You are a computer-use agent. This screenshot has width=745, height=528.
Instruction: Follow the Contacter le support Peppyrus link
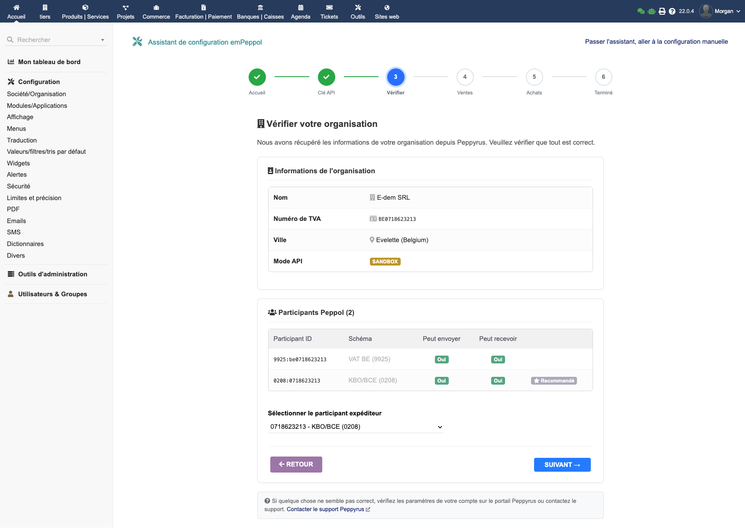click(326, 509)
